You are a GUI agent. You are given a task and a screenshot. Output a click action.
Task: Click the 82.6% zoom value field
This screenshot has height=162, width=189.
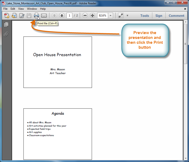coord(103,16)
